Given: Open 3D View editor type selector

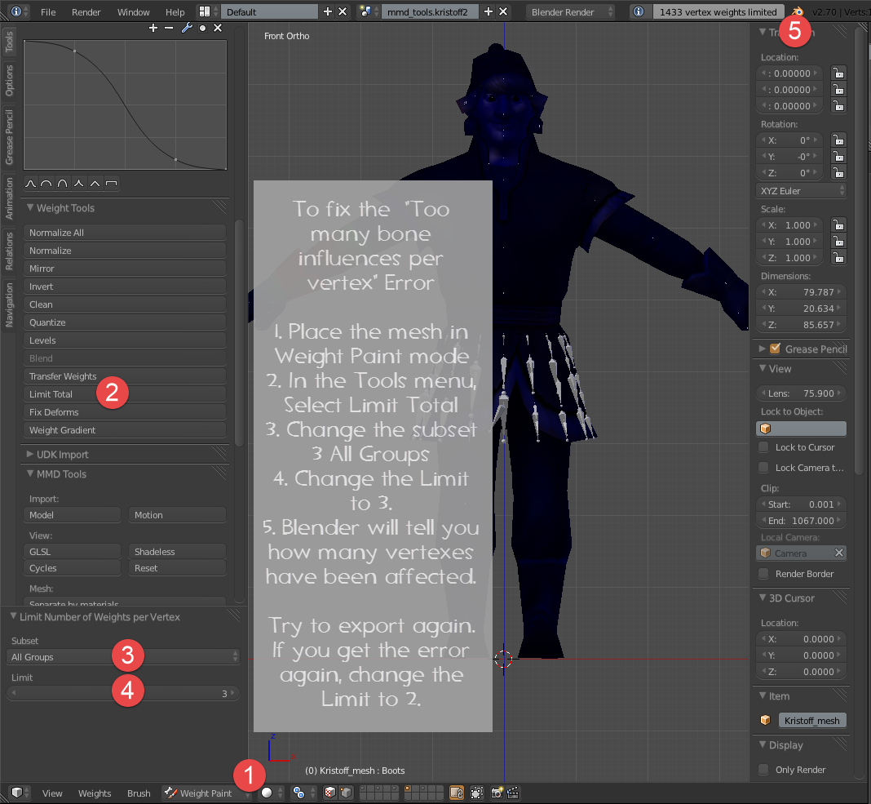Looking at the screenshot, I should (20, 793).
